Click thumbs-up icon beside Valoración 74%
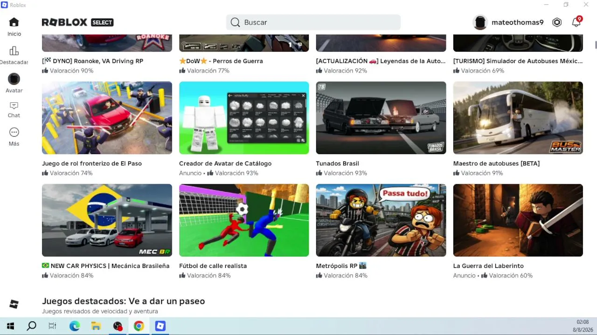The width and height of the screenshot is (597, 335). coord(45,173)
